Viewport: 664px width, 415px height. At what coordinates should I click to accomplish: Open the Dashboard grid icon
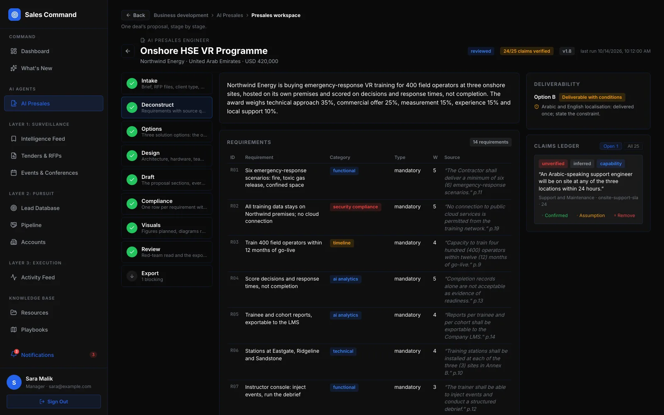[14, 51]
